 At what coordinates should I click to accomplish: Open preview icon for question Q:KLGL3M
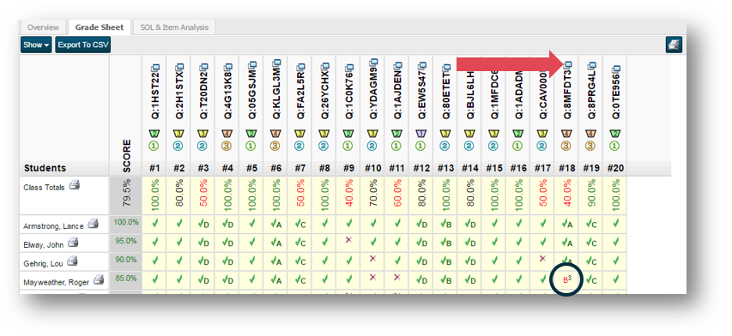click(x=277, y=62)
